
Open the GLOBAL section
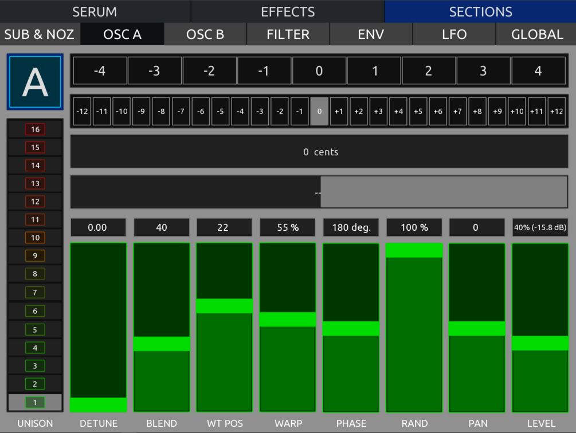[536, 34]
